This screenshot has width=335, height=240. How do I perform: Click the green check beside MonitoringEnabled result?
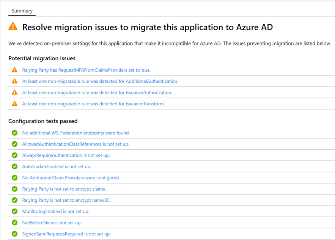point(14,211)
